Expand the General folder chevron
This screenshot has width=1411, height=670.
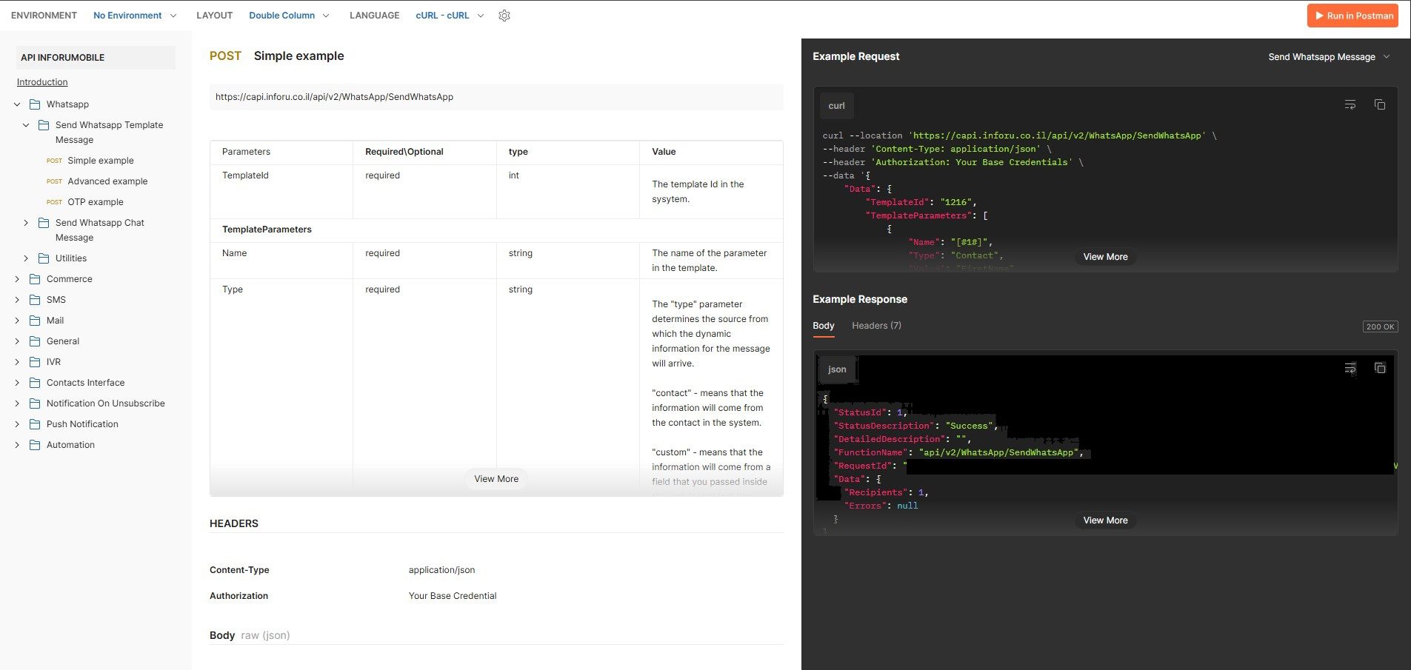pos(17,341)
